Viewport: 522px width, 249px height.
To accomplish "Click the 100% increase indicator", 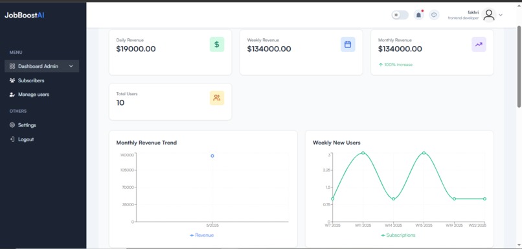I will point(396,65).
